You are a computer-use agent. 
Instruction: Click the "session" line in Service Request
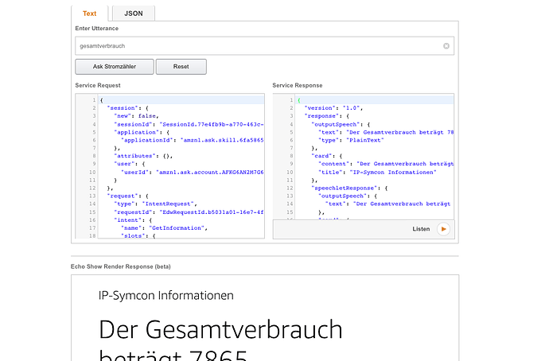click(x=128, y=108)
